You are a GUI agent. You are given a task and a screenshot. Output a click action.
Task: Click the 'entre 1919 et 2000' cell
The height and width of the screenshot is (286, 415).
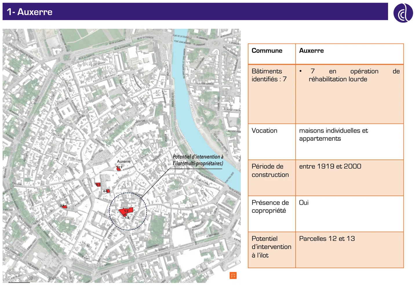(x=330, y=166)
